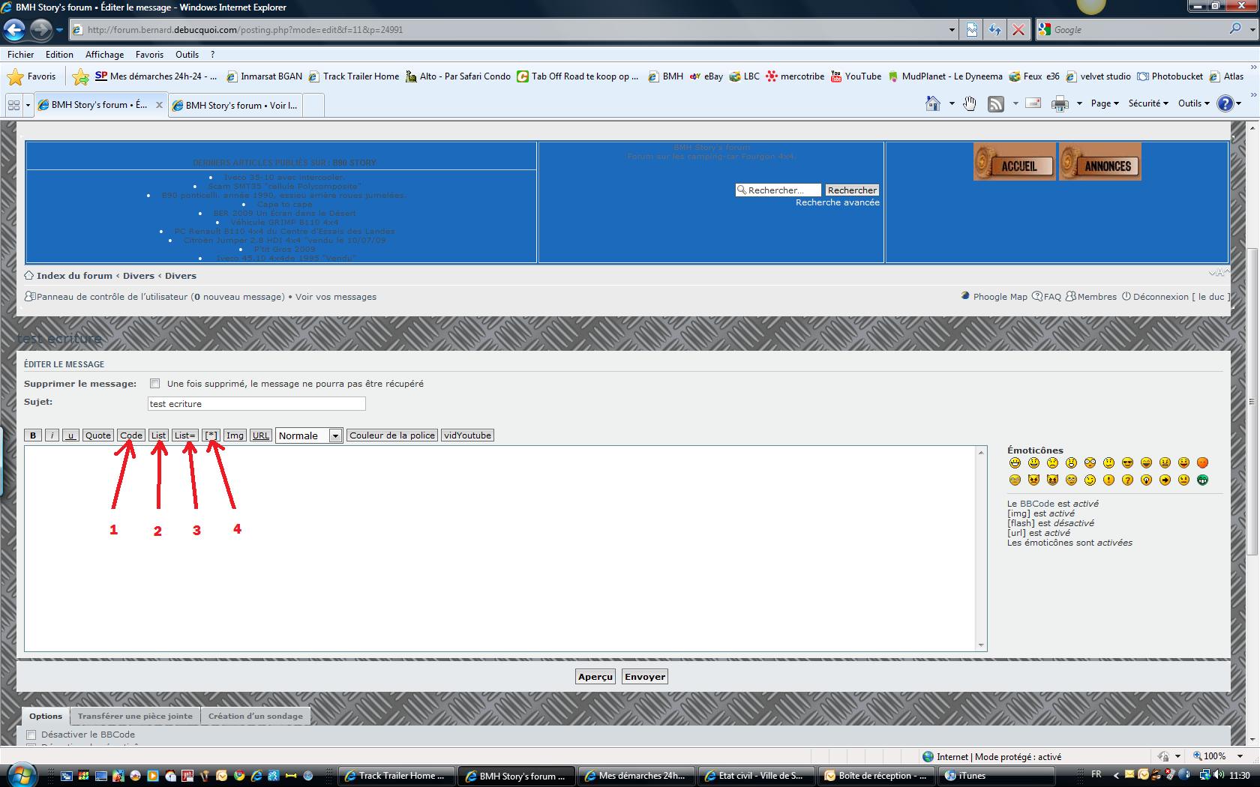Image resolution: width=1260 pixels, height=787 pixels.
Task: Click the Couleur de la police button
Action: tap(391, 435)
